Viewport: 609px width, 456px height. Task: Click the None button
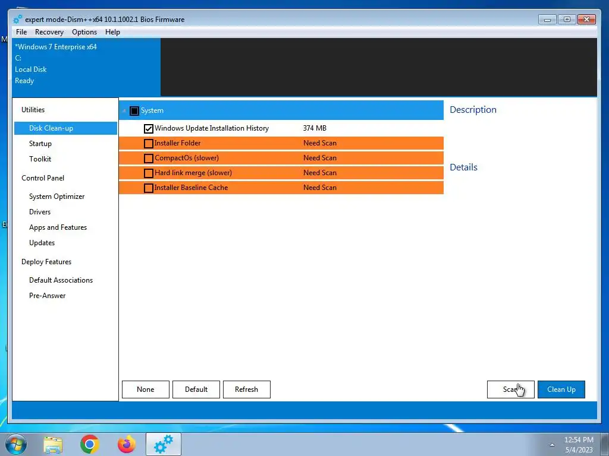click(x=146, y=389)
